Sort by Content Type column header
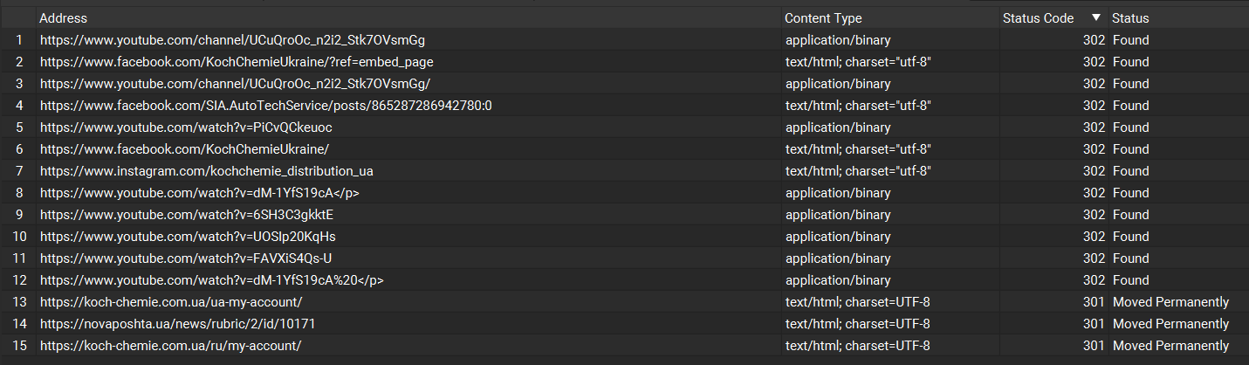The width and height of the screenshot is (1249, 365). 823,18
